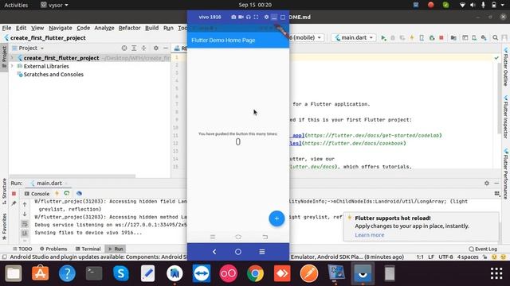The image size is (510, 286).
Task: Open the Navigate menu
Action: click(x=61, y=28)
